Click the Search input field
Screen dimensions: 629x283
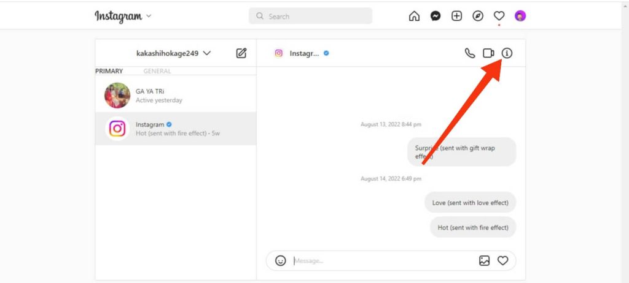click(310, 17)
